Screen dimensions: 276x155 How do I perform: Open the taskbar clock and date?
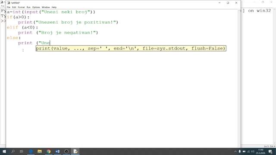[x=260, y=152]
